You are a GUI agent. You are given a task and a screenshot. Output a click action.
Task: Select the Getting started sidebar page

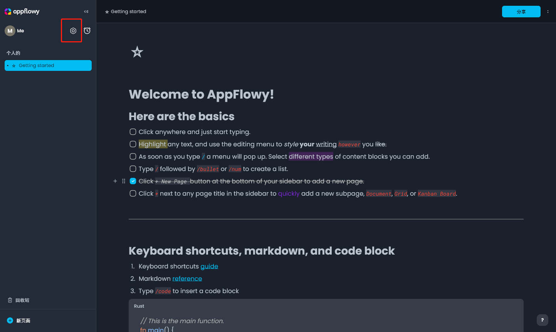pyautogui.click(x=48, y=65)
